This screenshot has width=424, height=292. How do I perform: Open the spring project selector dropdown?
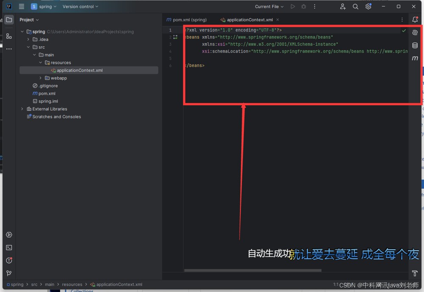click(44, 6)
